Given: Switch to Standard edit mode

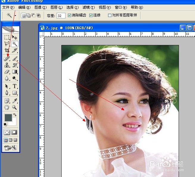Looking at the screenshot, I should tap(7, 132).
